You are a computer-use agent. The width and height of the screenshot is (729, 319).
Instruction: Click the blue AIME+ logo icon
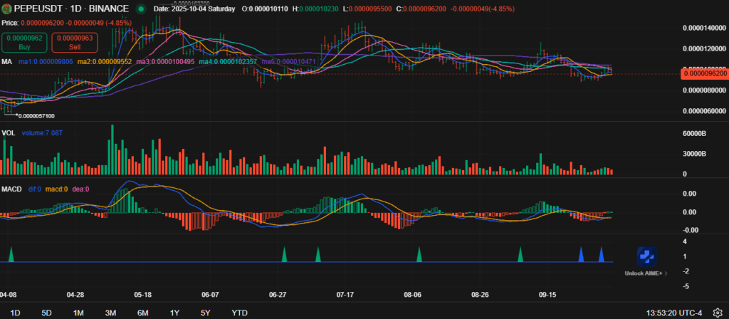click(x=646, y=258)
